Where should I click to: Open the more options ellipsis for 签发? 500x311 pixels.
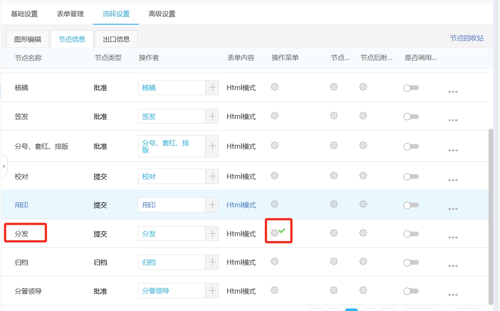coord(453,120)
